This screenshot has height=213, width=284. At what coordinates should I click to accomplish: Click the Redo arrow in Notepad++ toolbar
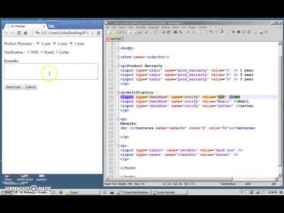pyautogui.click(x=169, y=32)
